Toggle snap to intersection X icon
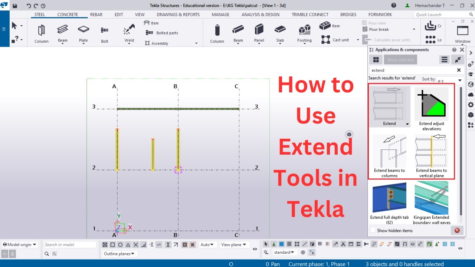Viewport: 475px width, 267px height. click(x=136, y=245)
